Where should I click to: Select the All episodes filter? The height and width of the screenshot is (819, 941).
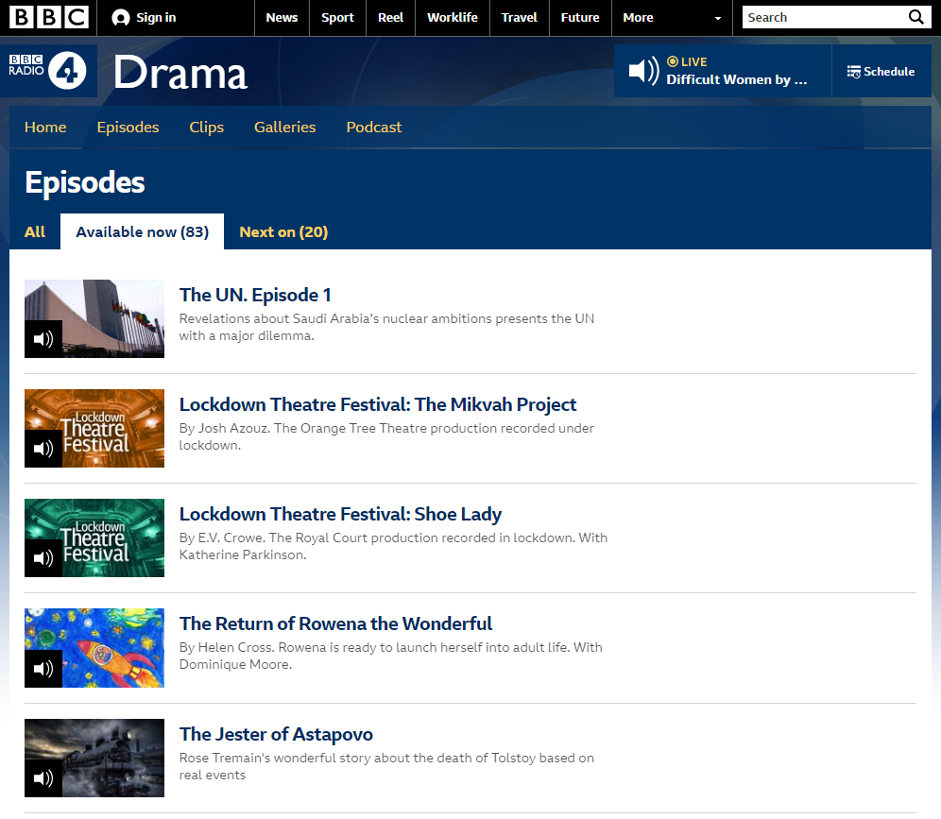[34, 231]
